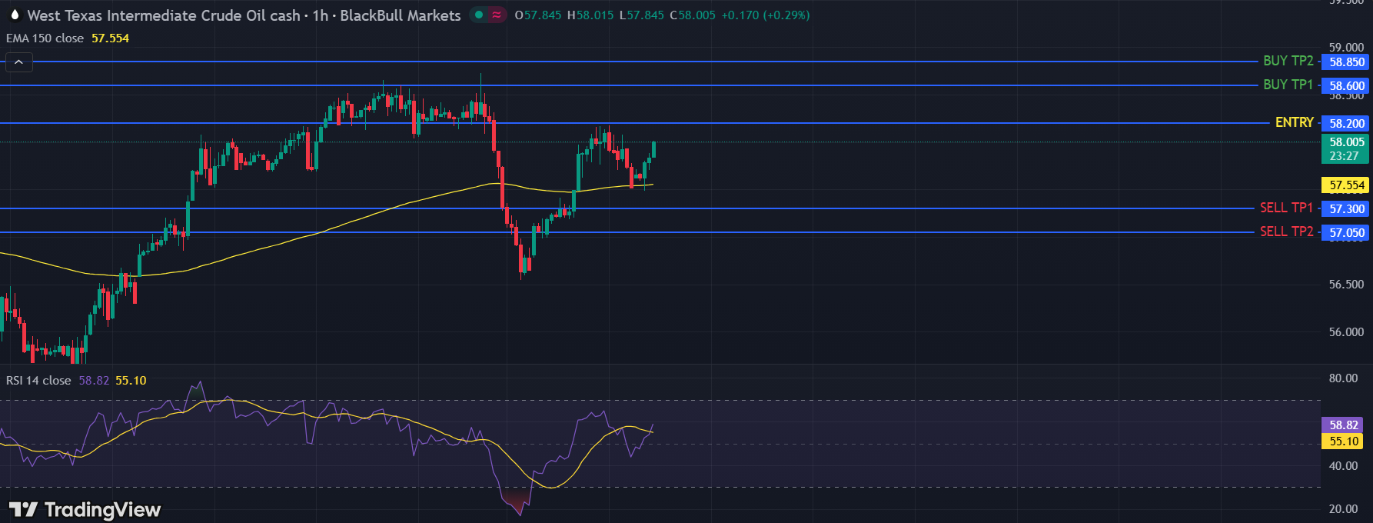Viewport: 1373px width, 523px height.
Task: Click the yellow EMA 57.554 price label
Action: 1346,185
